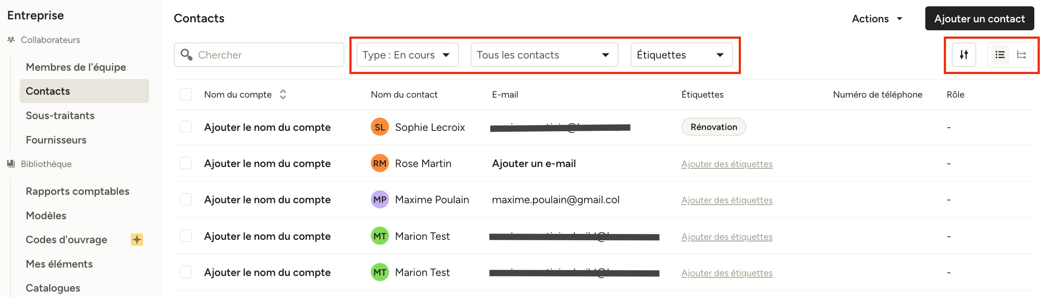1044x297 pixels.
Task: Switch to hierarchy tree view icon
Action: coord(1021,55)
